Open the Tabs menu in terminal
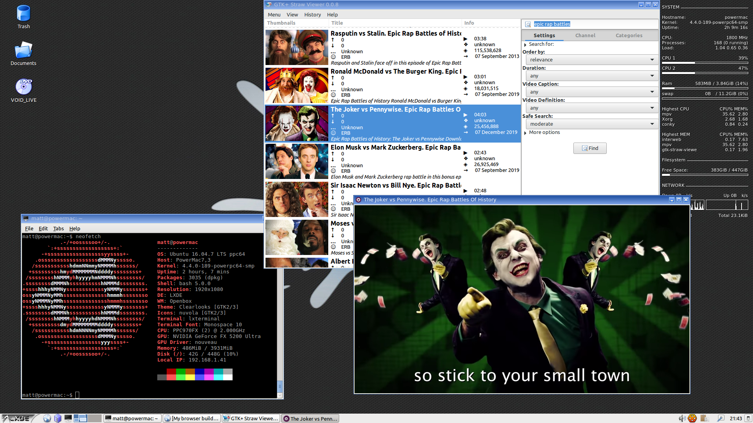The width and height of the screenshot is (753, 423). [58, 229]
